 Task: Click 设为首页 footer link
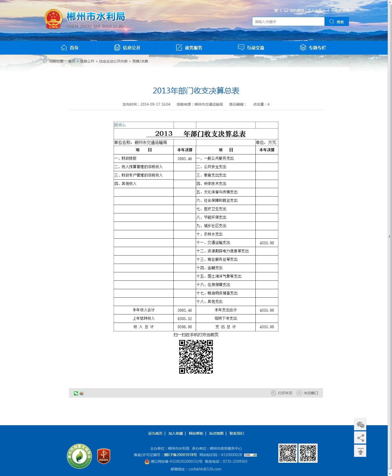155,433
